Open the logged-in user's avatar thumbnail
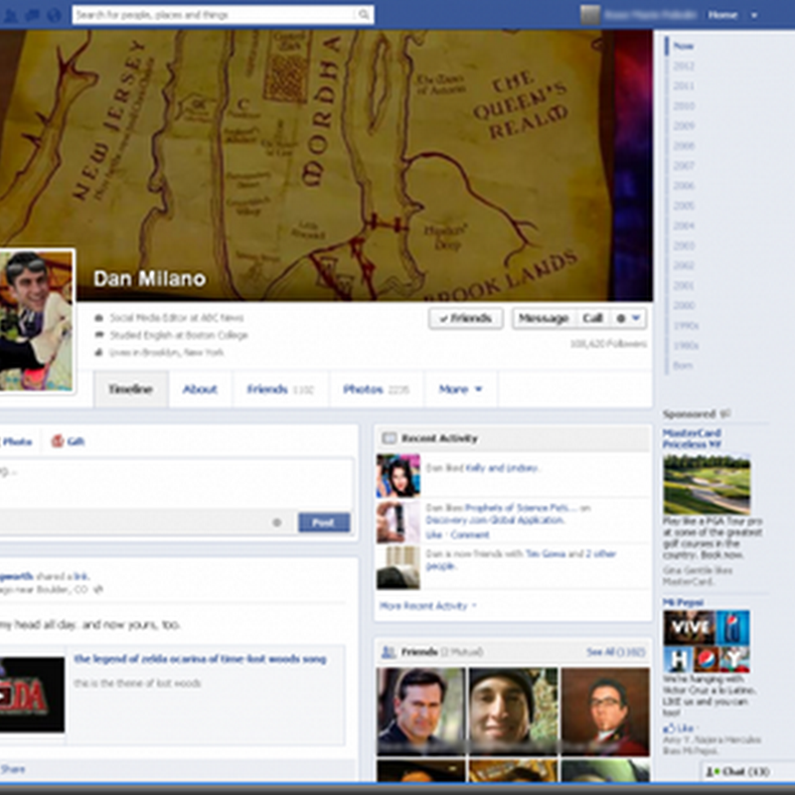Image resolution: width=795 pixels, height=795 pixels. pos(590,15)
